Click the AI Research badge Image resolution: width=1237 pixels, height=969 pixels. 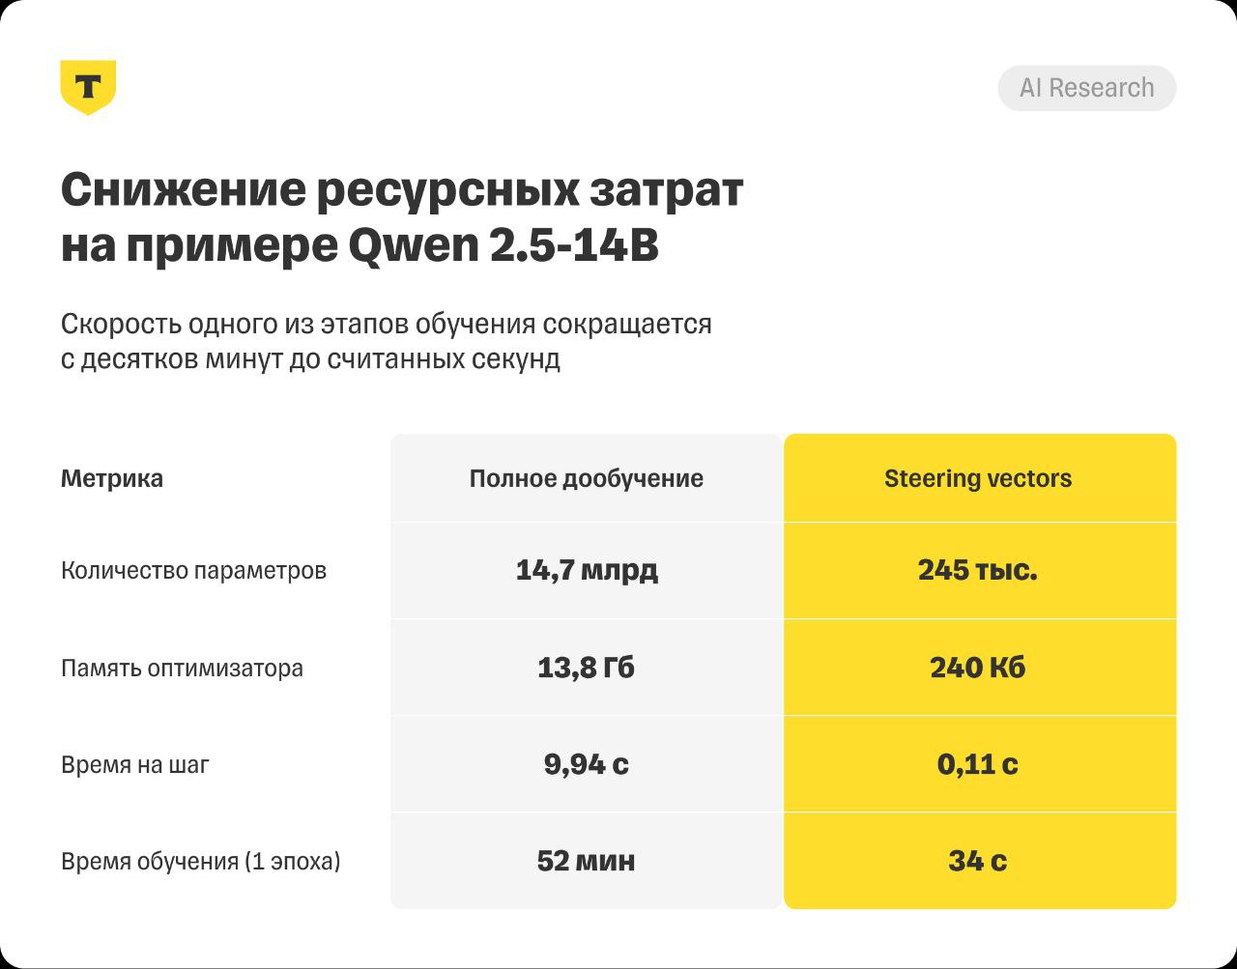point(1087,88)
